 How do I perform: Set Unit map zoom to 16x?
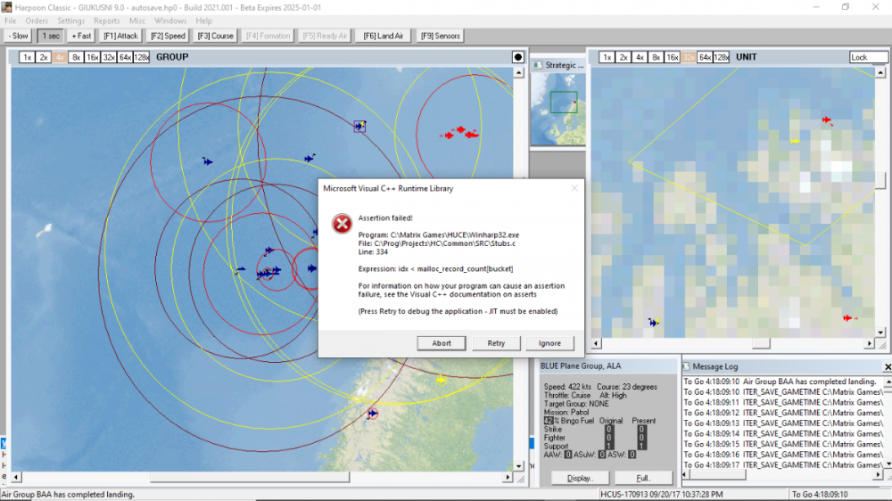pos(673,57)
